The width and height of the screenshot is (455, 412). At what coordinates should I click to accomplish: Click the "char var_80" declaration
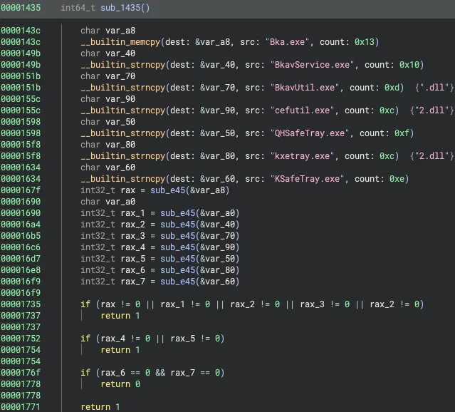(108, 145)
